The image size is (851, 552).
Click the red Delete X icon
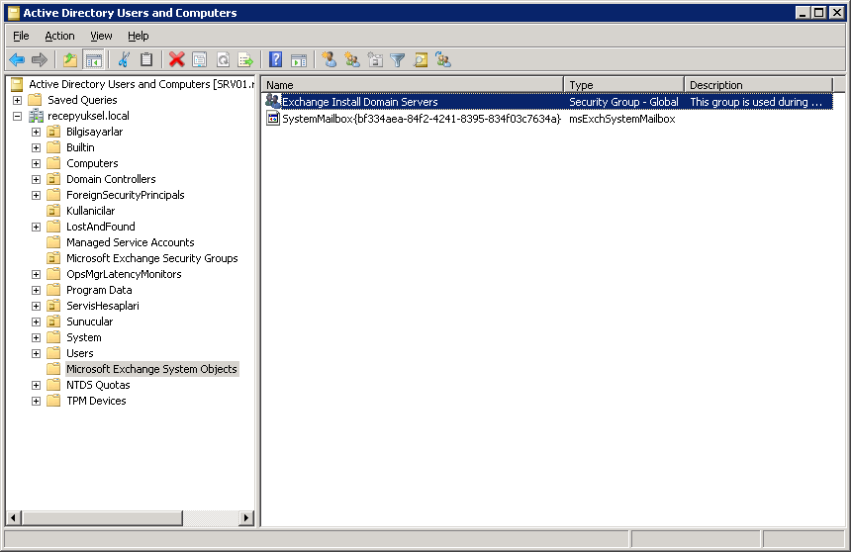coord(176,59)
